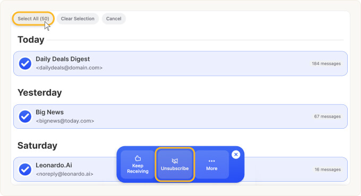This screenshot has width=361, height=196.
Task: Click the muted megaphone Unsubscribe icon
Action: [175, 161]
